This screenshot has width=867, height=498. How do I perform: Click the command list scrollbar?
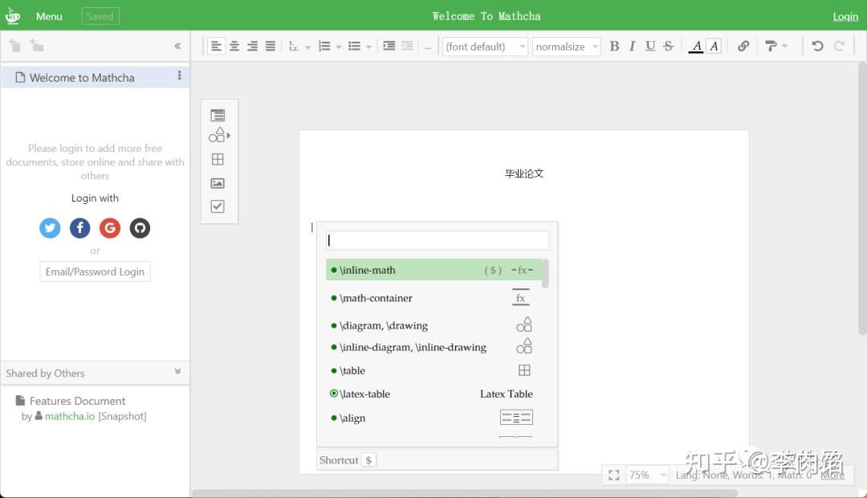[545, 274]
